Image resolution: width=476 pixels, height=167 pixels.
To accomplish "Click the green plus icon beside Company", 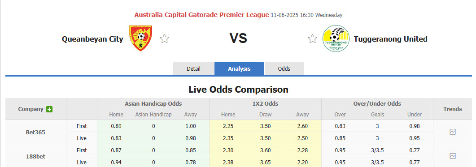I will click(49, 109).
